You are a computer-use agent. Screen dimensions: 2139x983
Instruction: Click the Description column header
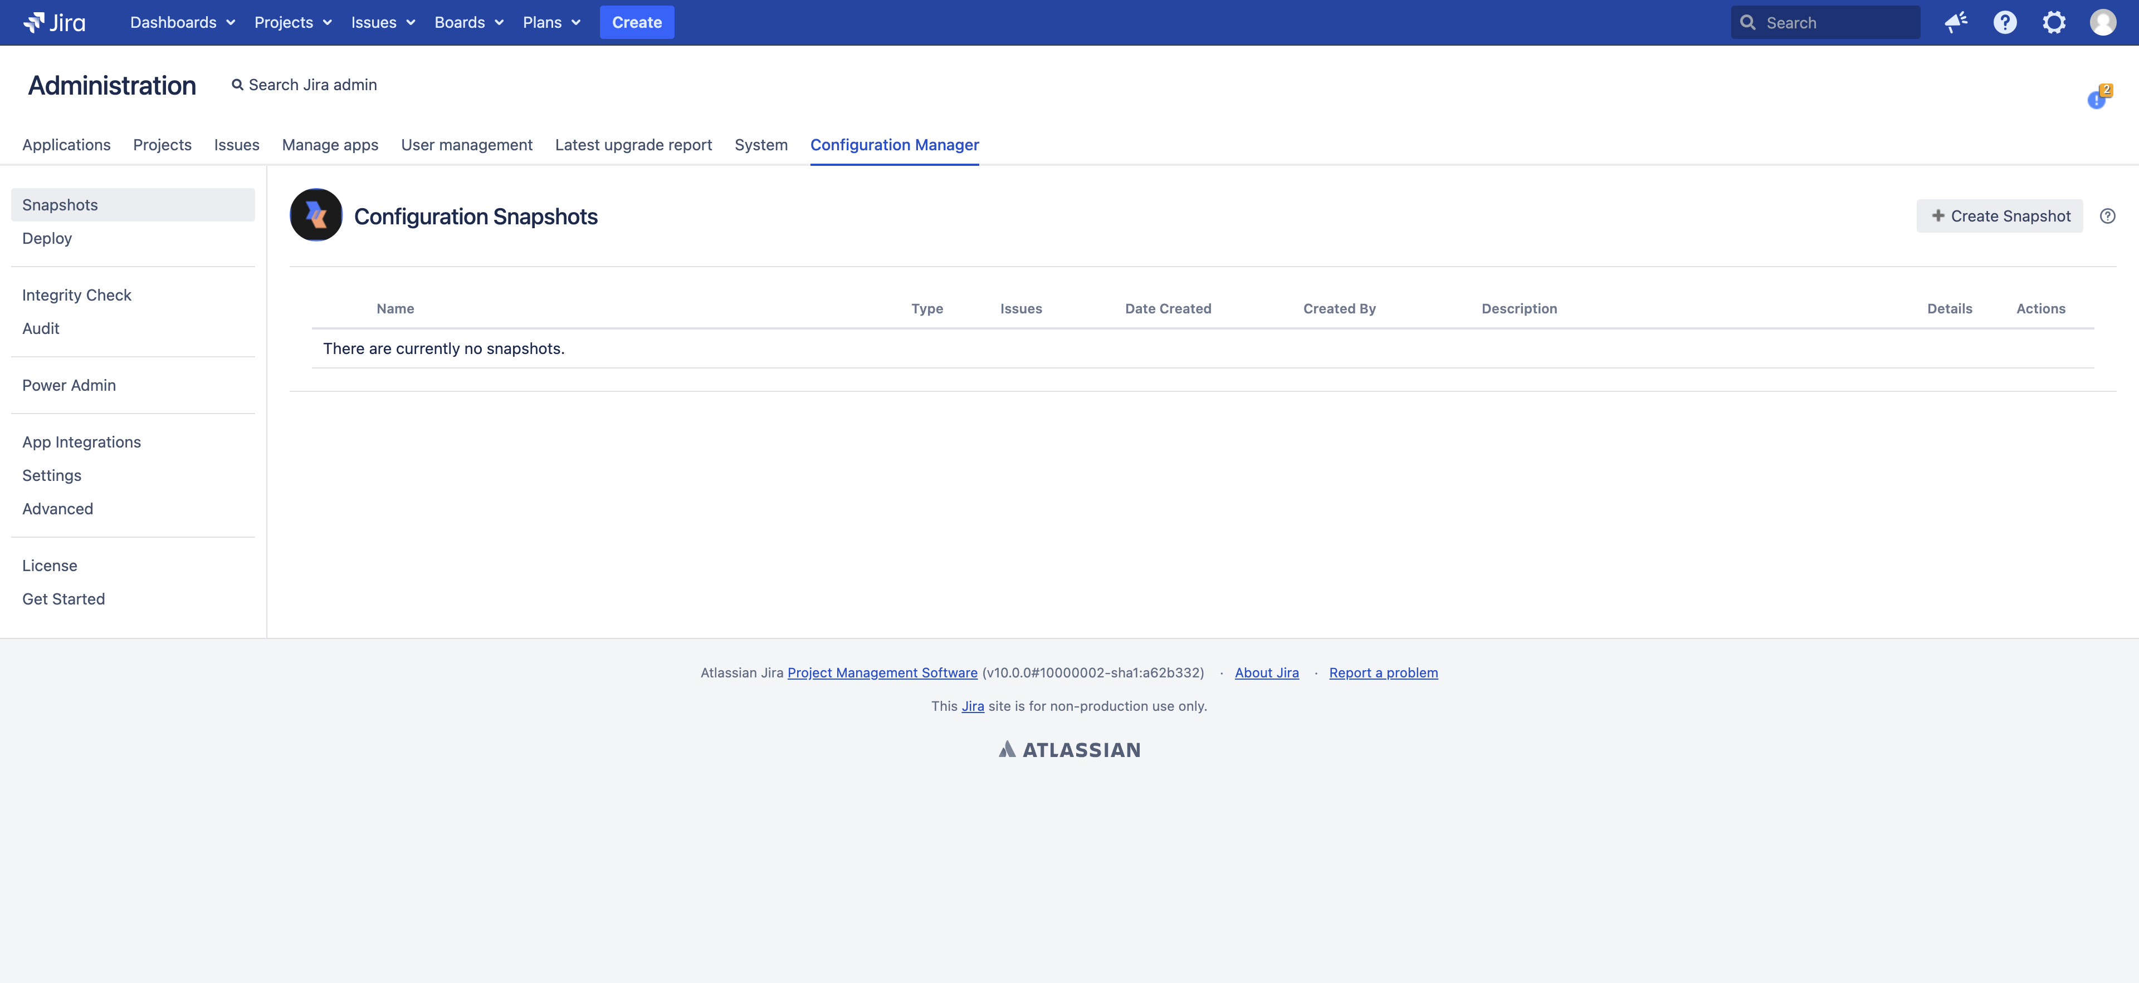(1518, 308)
